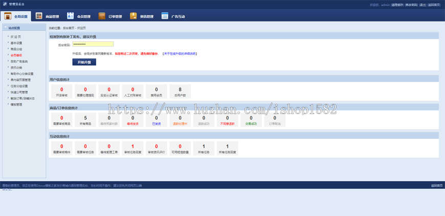Viewport: 445px width, 216px height.
Task: Click 退出 logout link
Action: (422, 5)
